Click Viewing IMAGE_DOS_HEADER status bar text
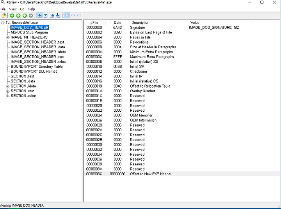The image size is (281, 209). 22,205
